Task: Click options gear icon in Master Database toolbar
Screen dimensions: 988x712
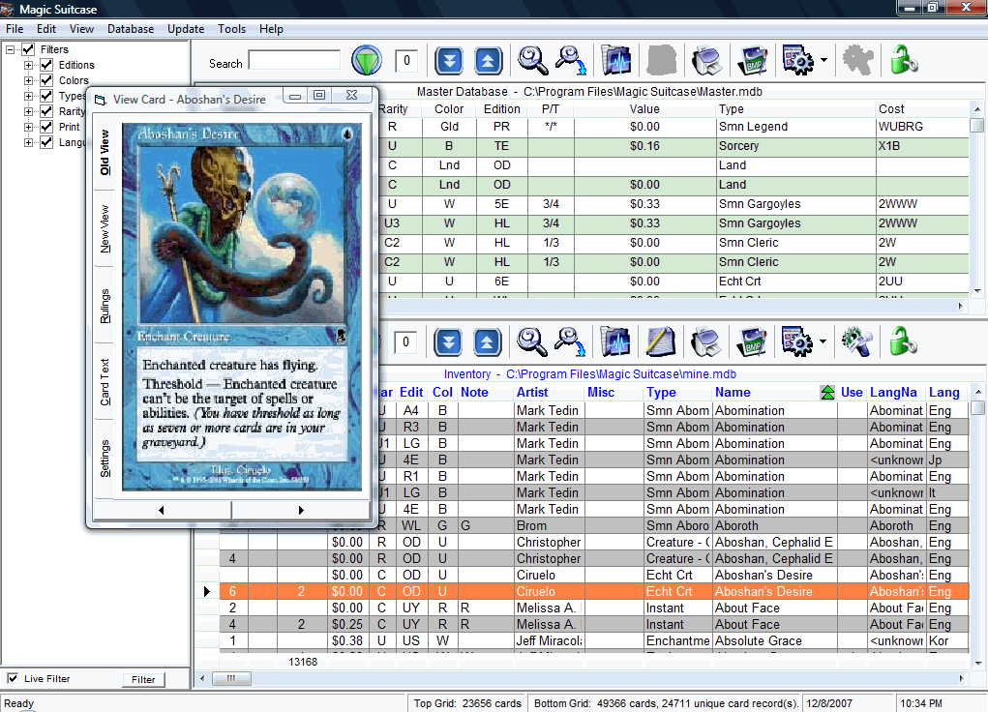Action: tap(797, 61)
